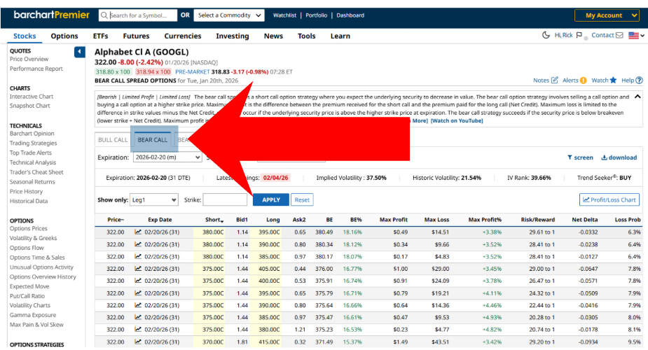Open the ETFs menu
648x350 pixels.
[100, 36]
